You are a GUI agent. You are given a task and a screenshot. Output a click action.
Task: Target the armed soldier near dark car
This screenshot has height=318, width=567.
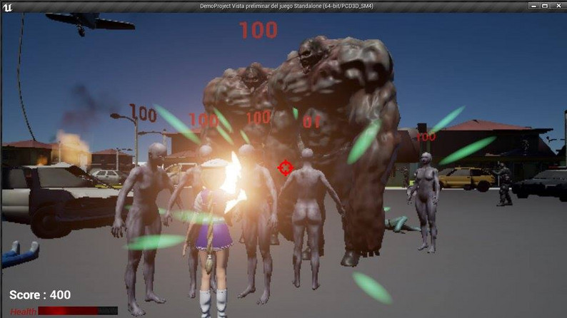pyautogui.click(x=504, y=183)
